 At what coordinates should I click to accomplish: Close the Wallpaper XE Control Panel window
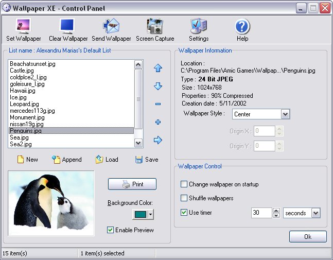(x=325, y=8)
